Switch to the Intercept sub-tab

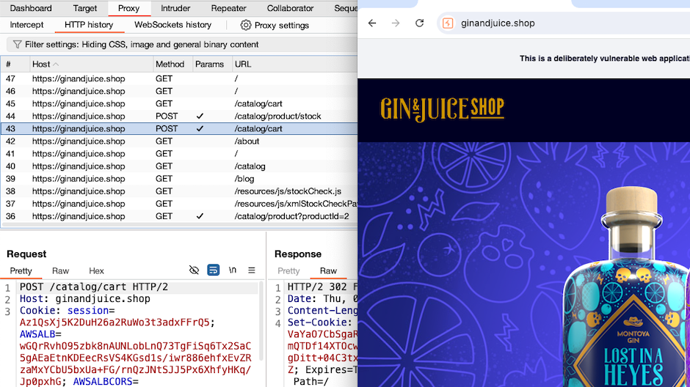(26, 25)
